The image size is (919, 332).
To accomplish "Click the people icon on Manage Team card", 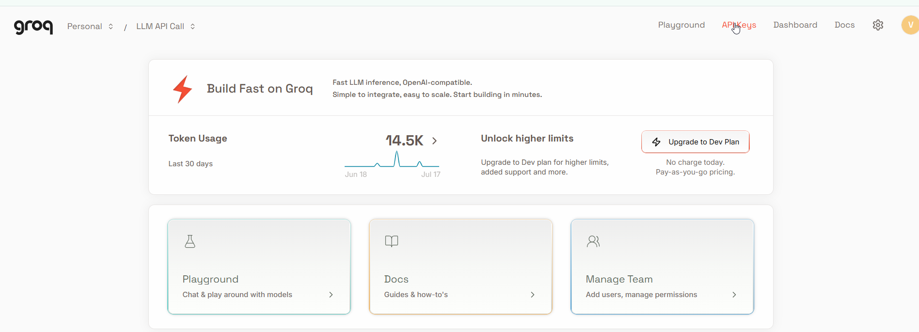I will click(593, 241).
